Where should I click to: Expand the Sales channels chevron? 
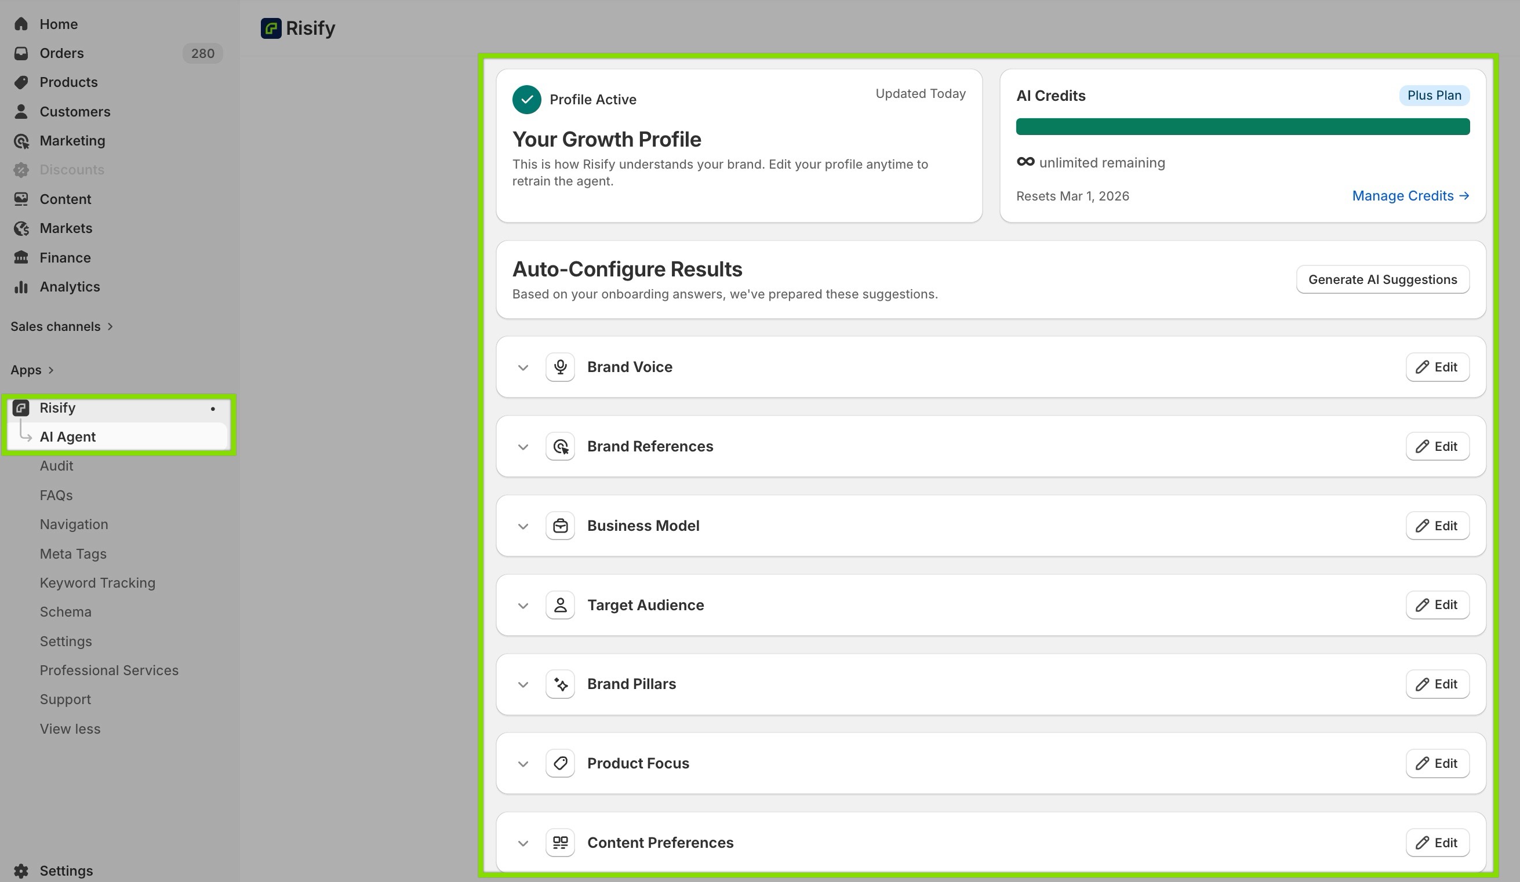(110, 327)
